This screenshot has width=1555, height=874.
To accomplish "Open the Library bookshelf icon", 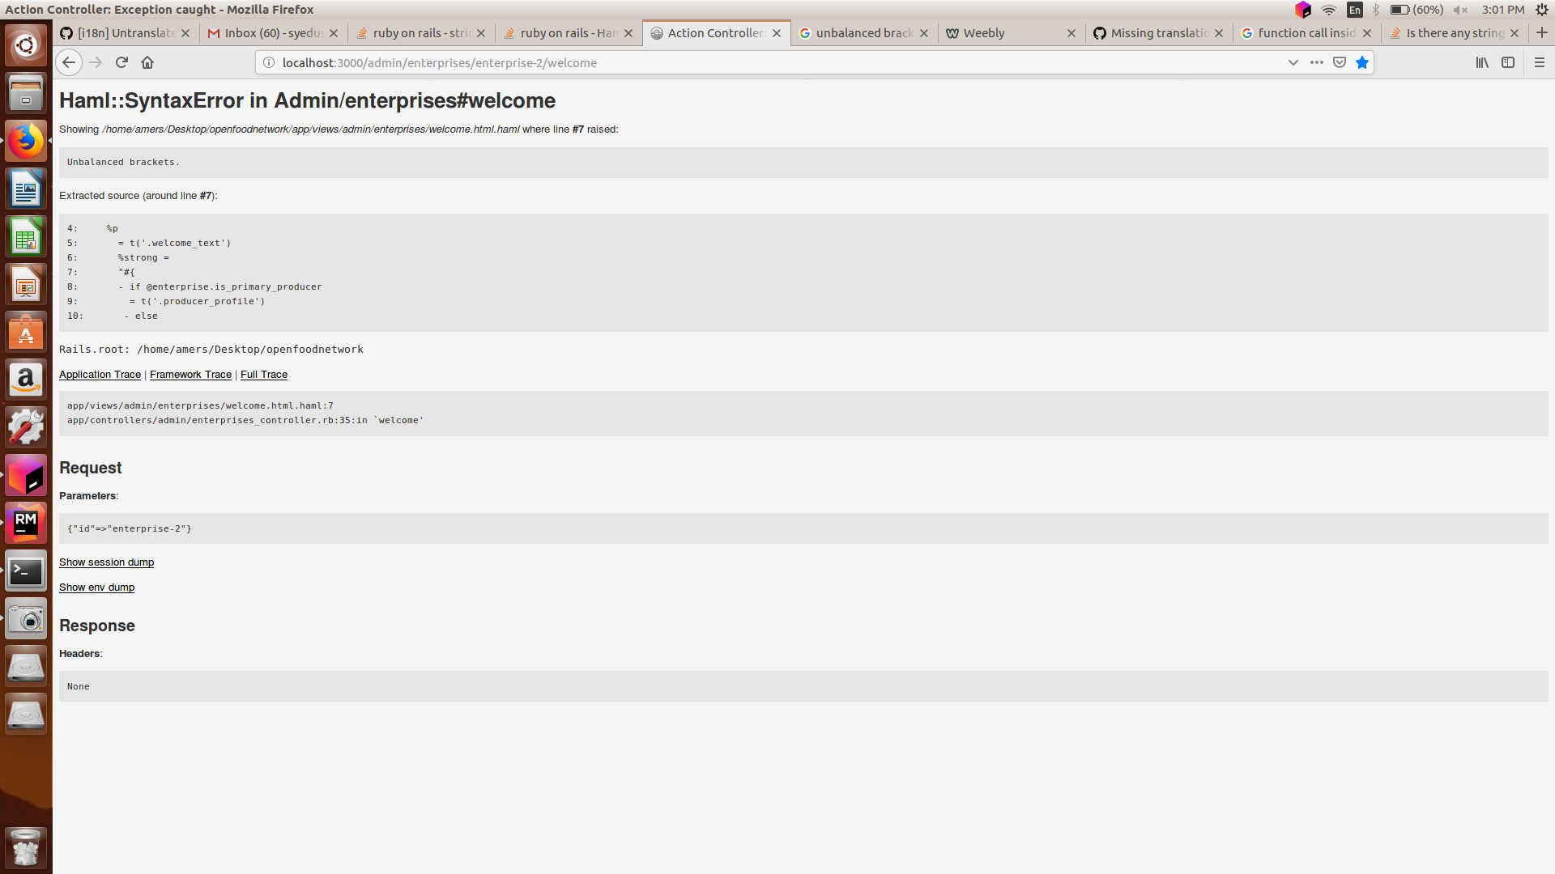I will (1482, 62).
